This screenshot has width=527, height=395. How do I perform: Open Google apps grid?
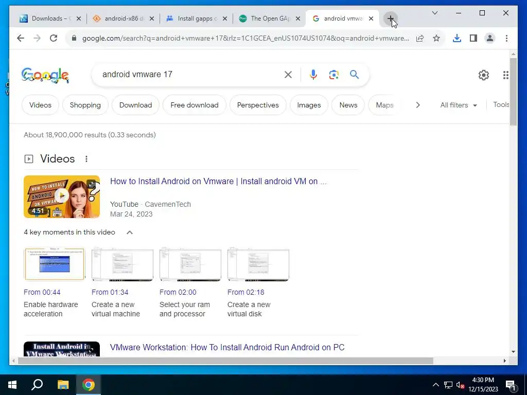coord(505,75)
